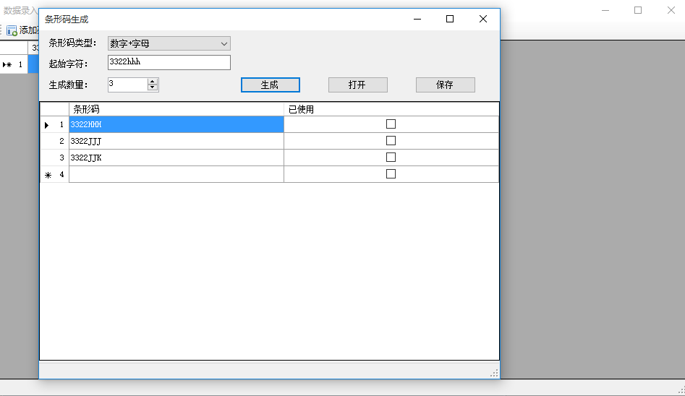Click the row 1 selector arrow indicator
685x396 pixels.
47,125
